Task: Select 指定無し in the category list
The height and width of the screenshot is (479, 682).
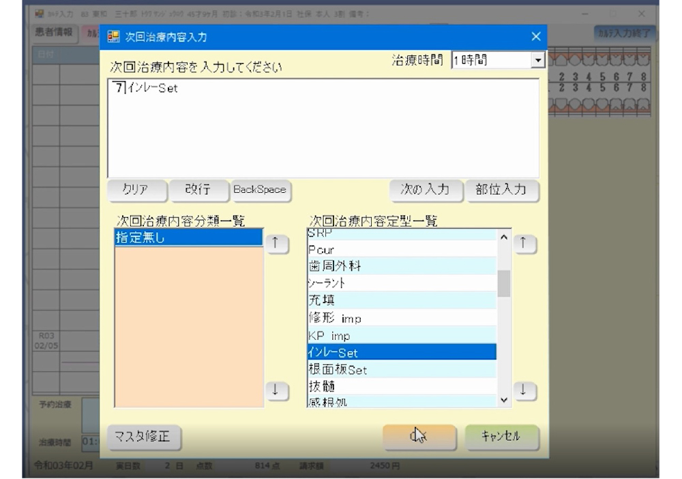Action: 188,237
